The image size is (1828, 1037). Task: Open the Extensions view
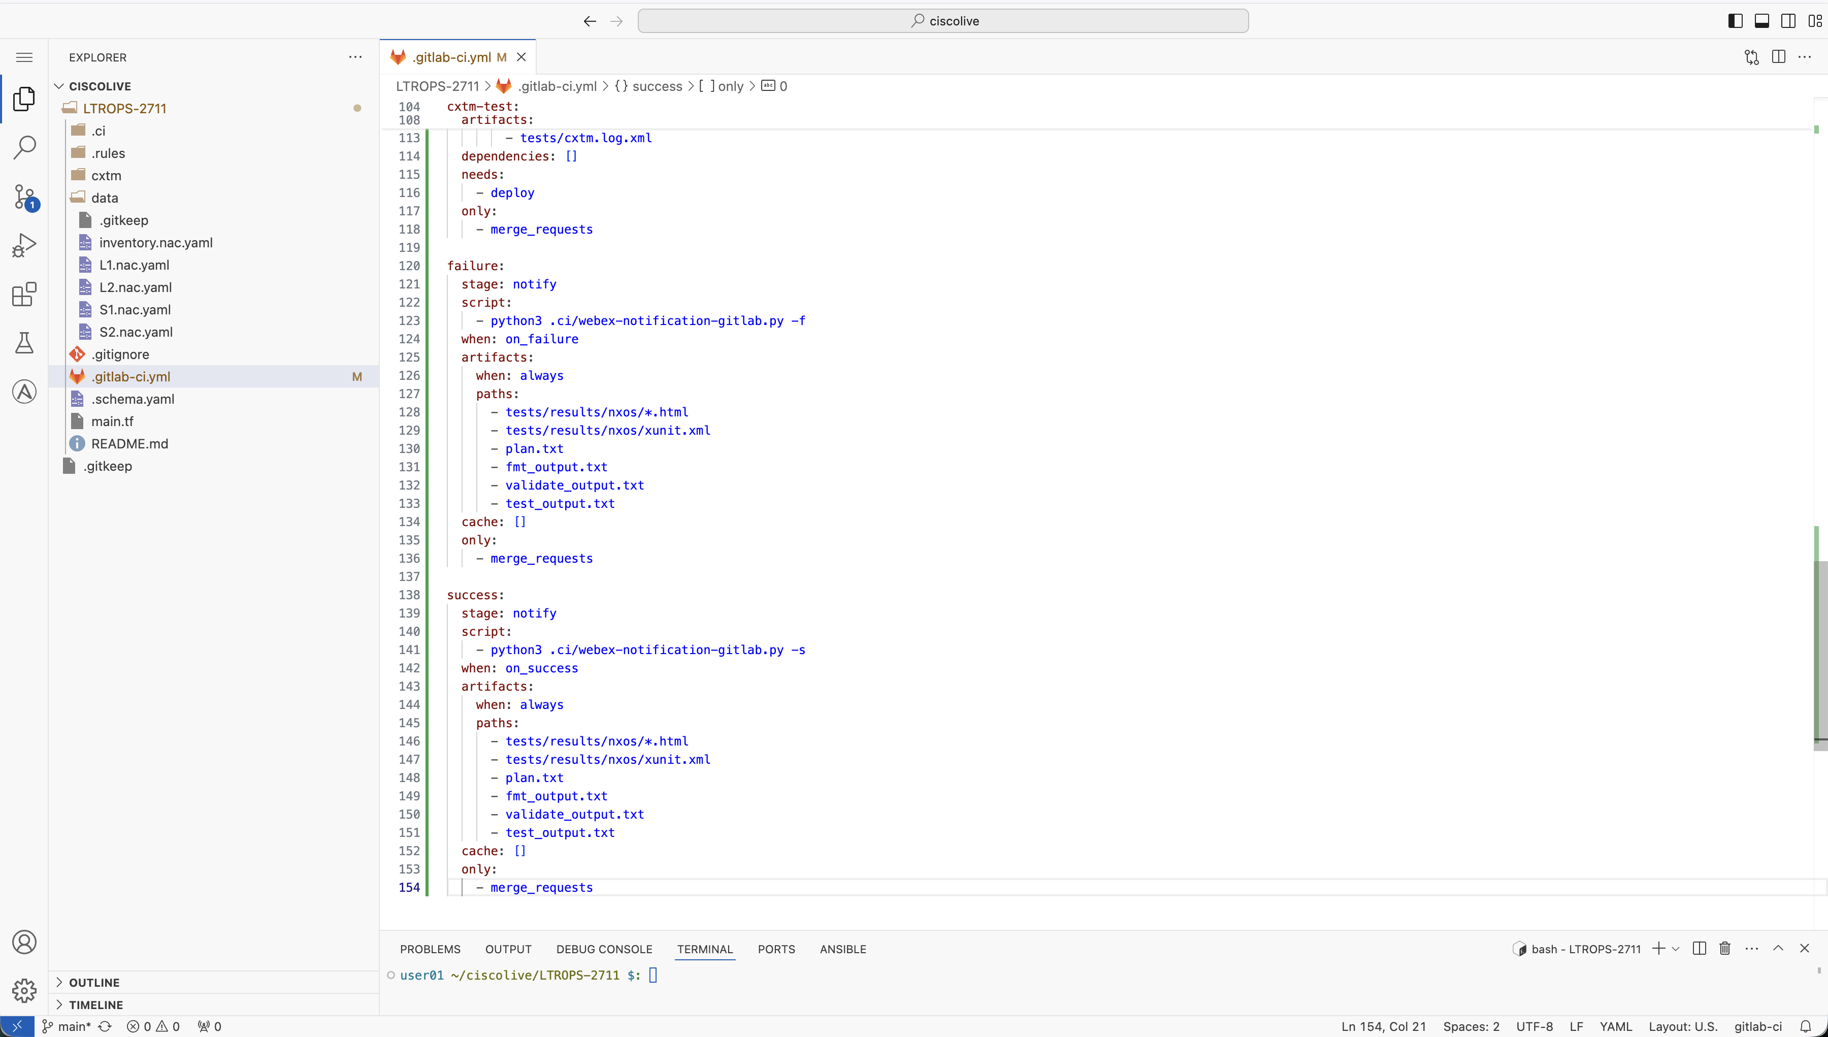[24, 294]
